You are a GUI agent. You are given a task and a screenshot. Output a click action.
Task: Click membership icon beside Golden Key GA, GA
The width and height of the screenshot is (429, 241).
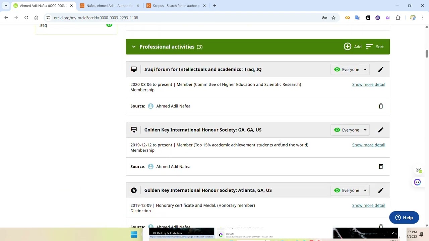(134, 130)
